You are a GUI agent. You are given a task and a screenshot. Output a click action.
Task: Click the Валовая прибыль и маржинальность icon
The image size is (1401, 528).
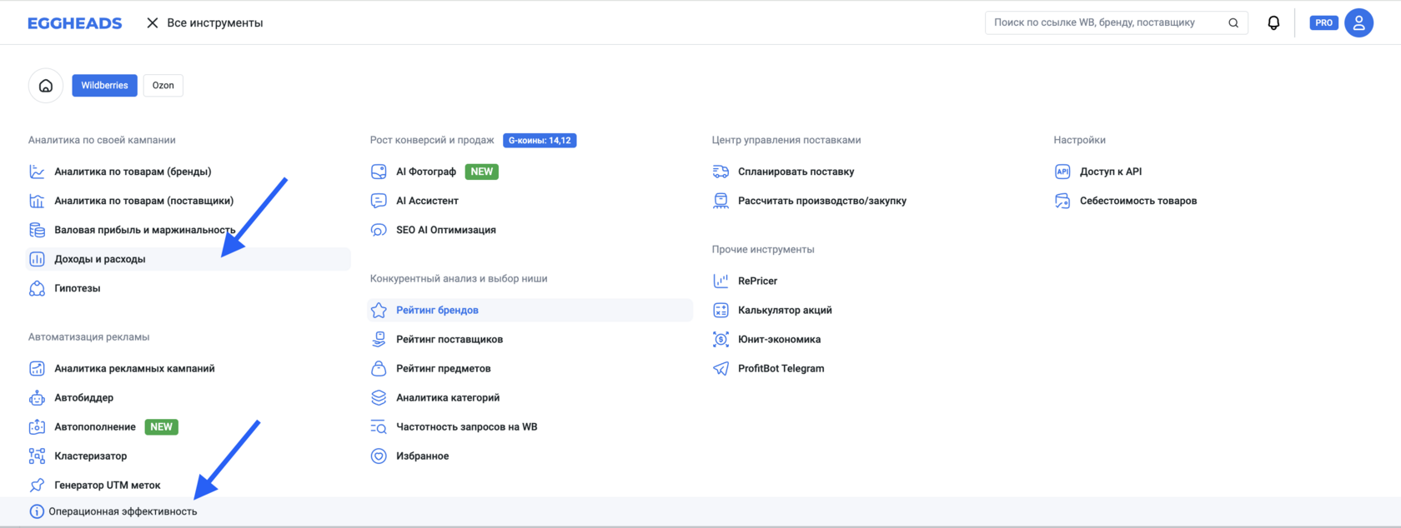point(37,230)
